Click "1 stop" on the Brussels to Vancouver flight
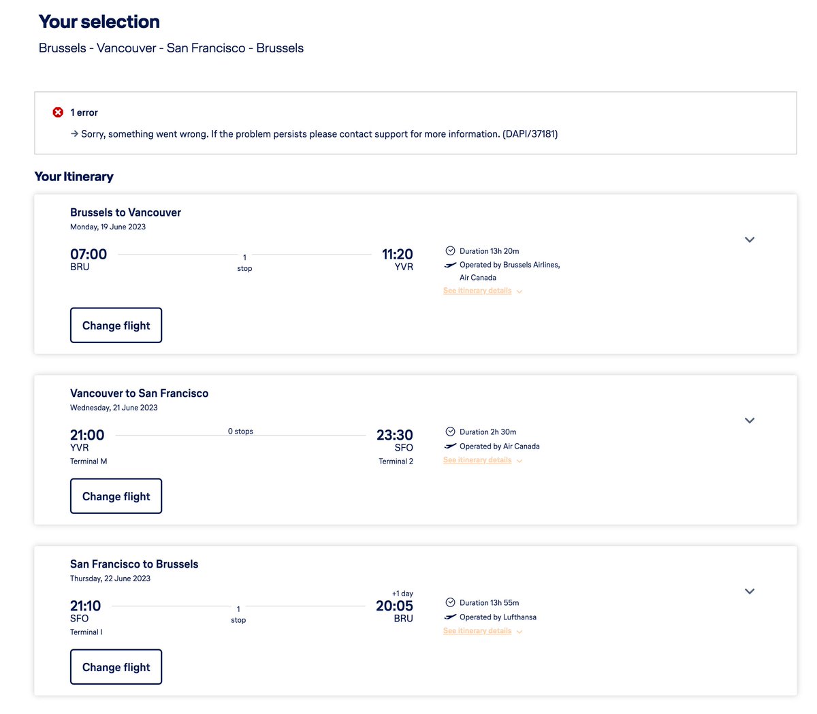 click(x=244, y=263)
